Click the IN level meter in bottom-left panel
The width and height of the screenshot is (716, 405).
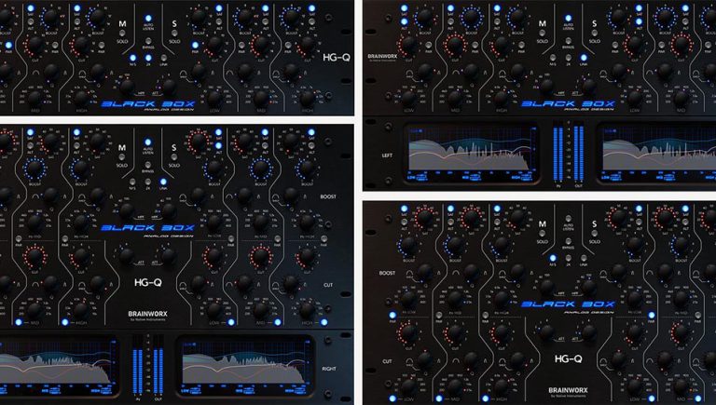(137, 371)
